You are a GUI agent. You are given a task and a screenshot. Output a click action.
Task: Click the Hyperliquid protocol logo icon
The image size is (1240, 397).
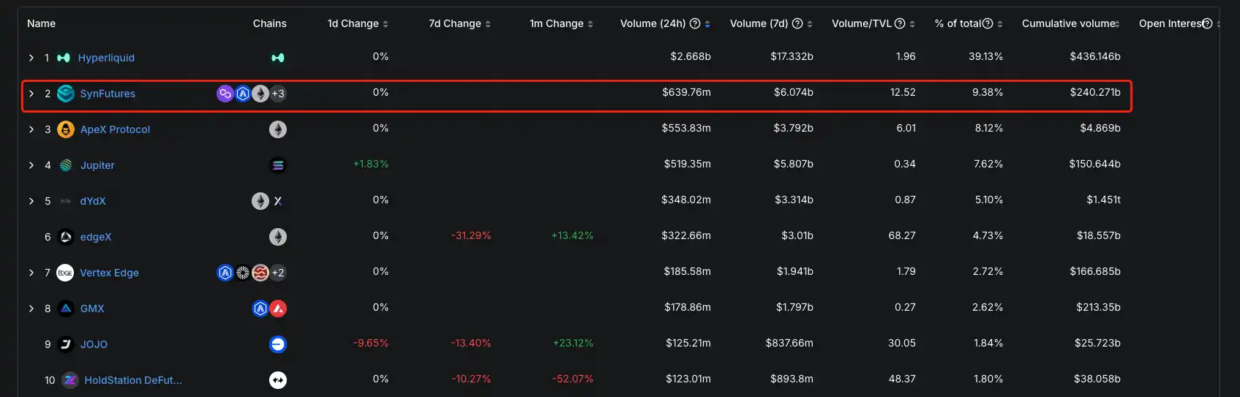64,58
